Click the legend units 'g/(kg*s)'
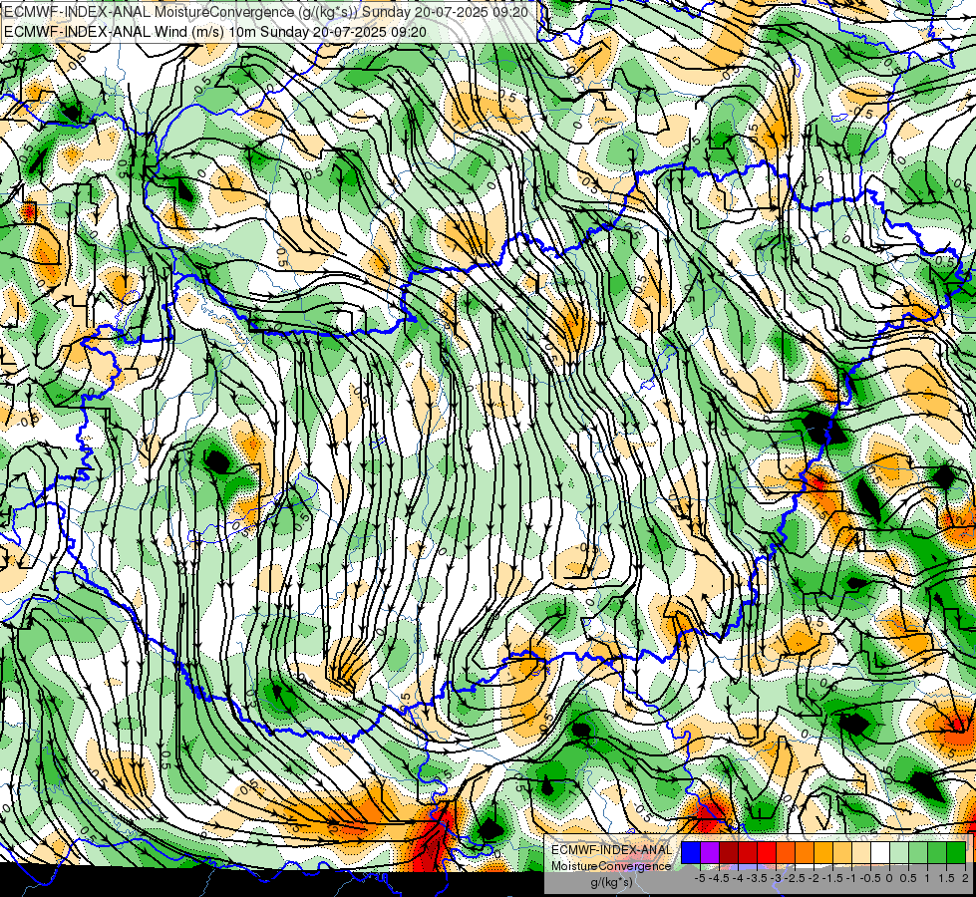This screenshot has width=976, height=897. pyautogui.click(x=611, y=882)
